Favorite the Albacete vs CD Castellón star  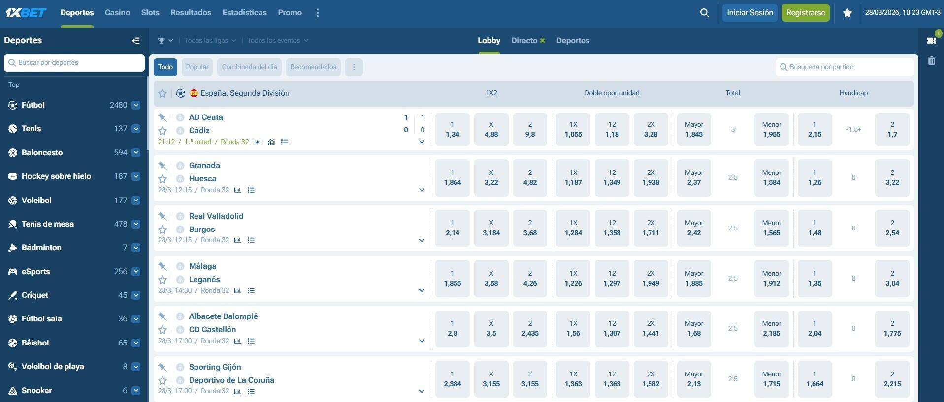(163, 330)
